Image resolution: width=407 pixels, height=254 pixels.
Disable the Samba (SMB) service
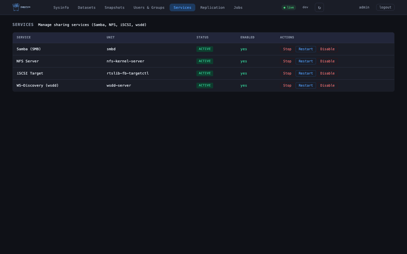click(327, 49)
